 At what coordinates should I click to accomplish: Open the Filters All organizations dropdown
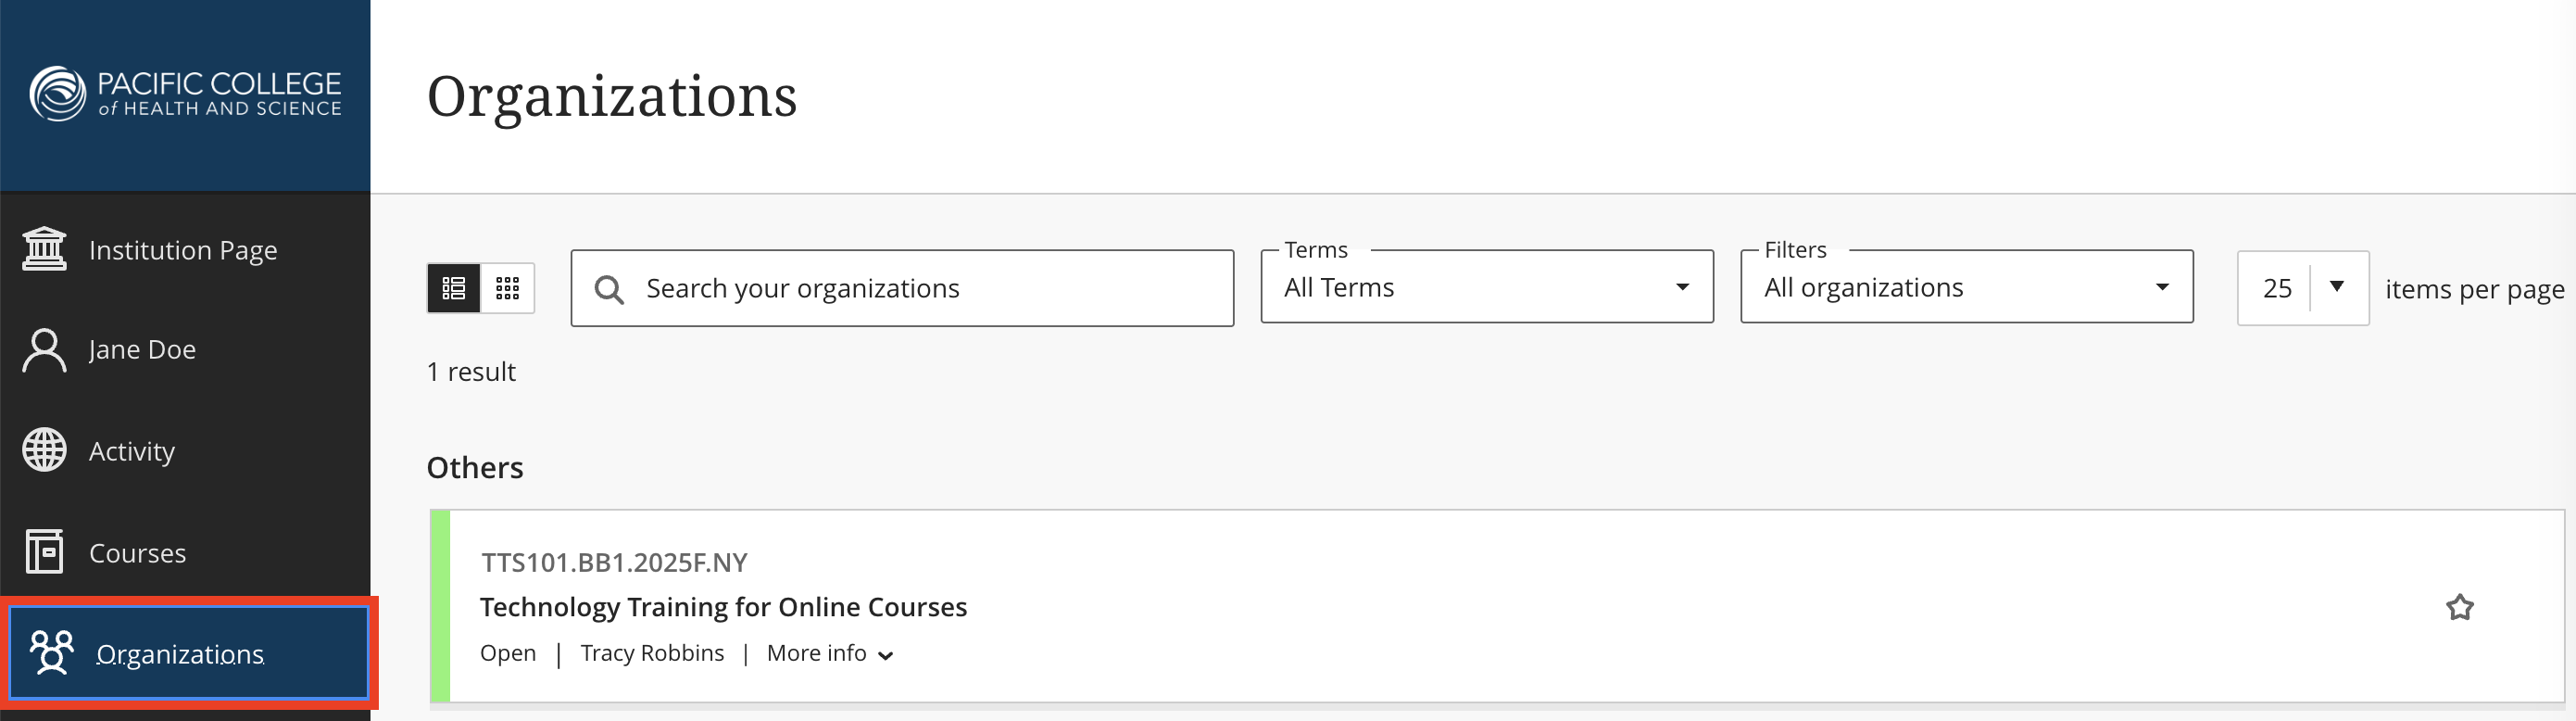[1966, 288]
